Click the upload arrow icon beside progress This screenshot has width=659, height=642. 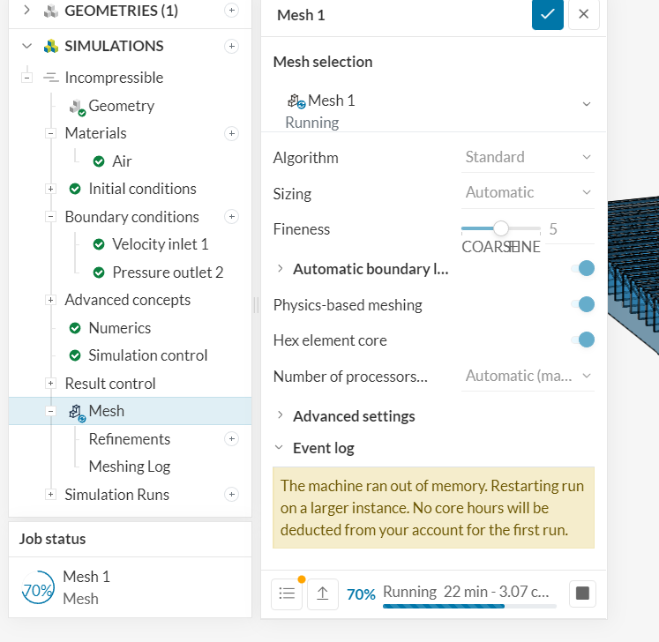323,593
